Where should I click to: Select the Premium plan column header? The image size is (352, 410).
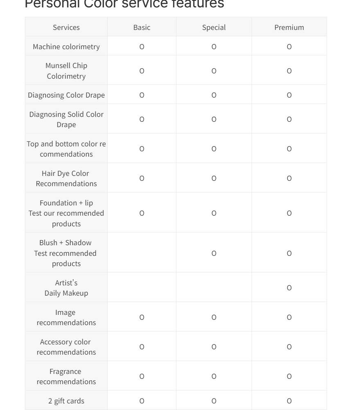[289, 27]
